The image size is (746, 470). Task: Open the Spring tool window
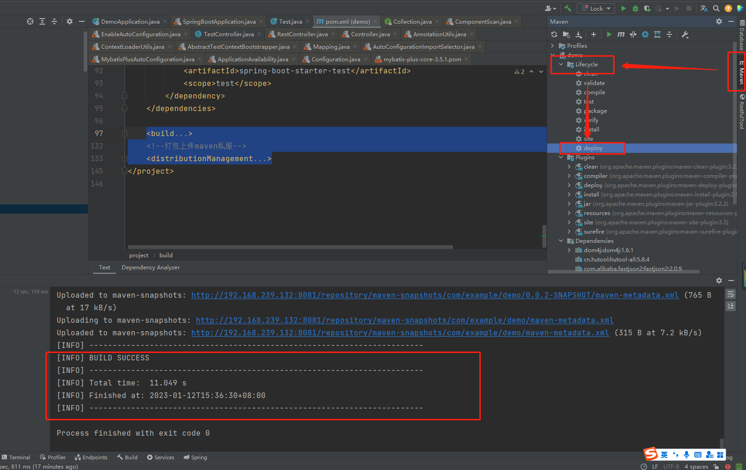(195, 457)
